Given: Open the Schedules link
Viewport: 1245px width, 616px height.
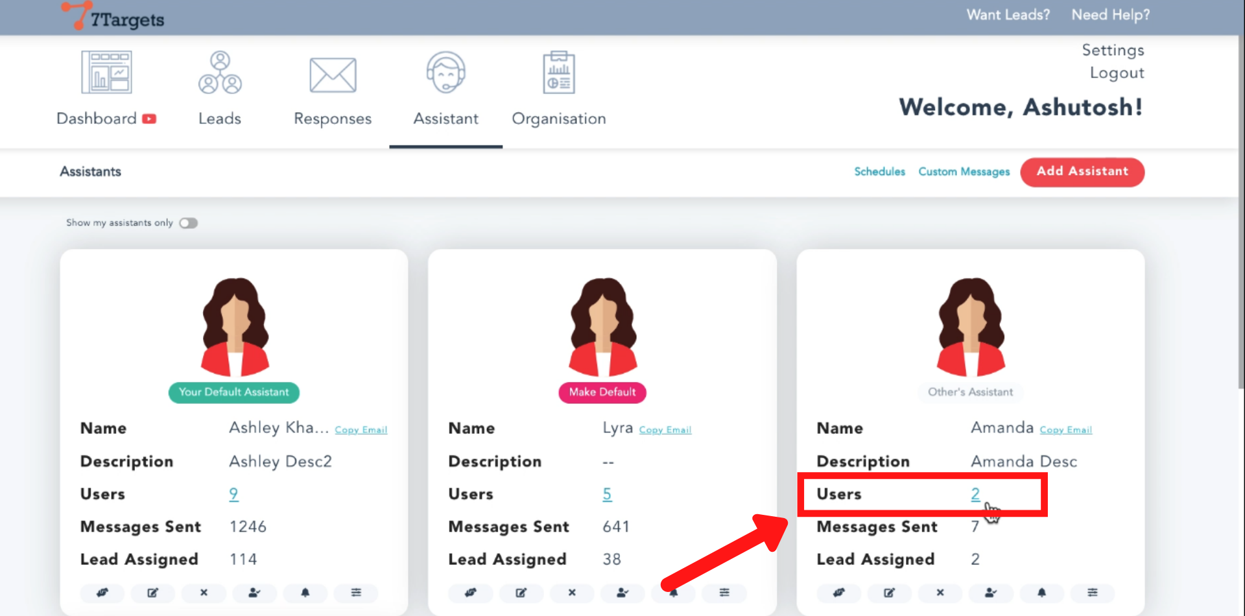Looking at the screenshot, I should [x=879, y=172].
